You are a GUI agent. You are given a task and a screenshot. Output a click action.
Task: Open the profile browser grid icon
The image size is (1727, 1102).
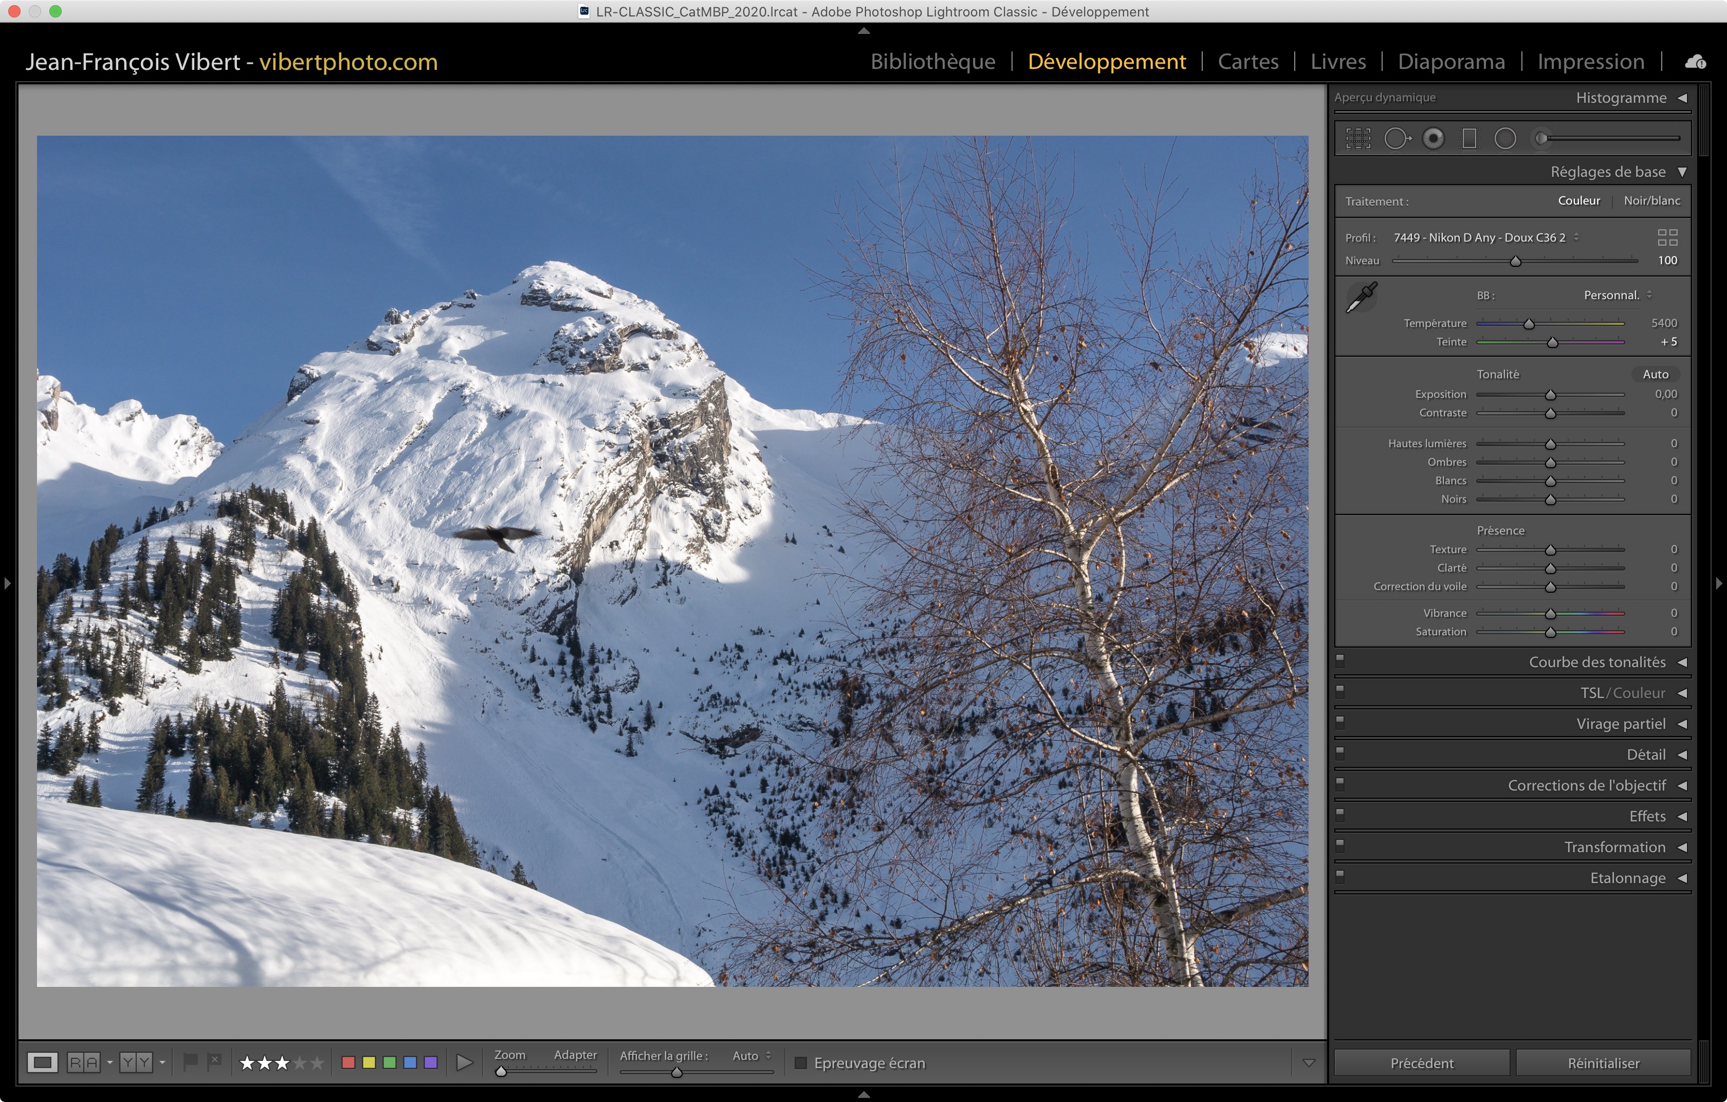point(1667,237)
